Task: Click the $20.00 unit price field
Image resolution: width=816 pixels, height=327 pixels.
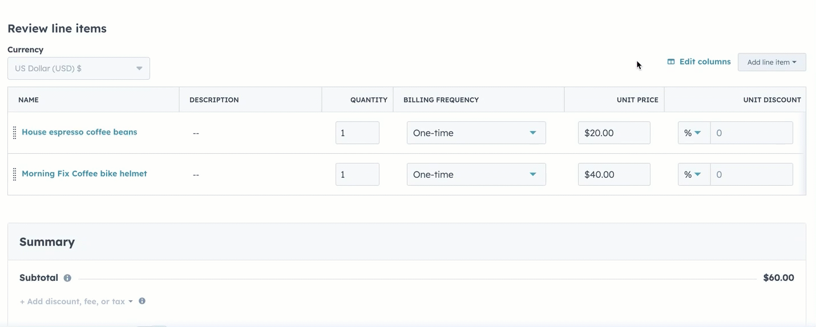Action: (613, 133)
